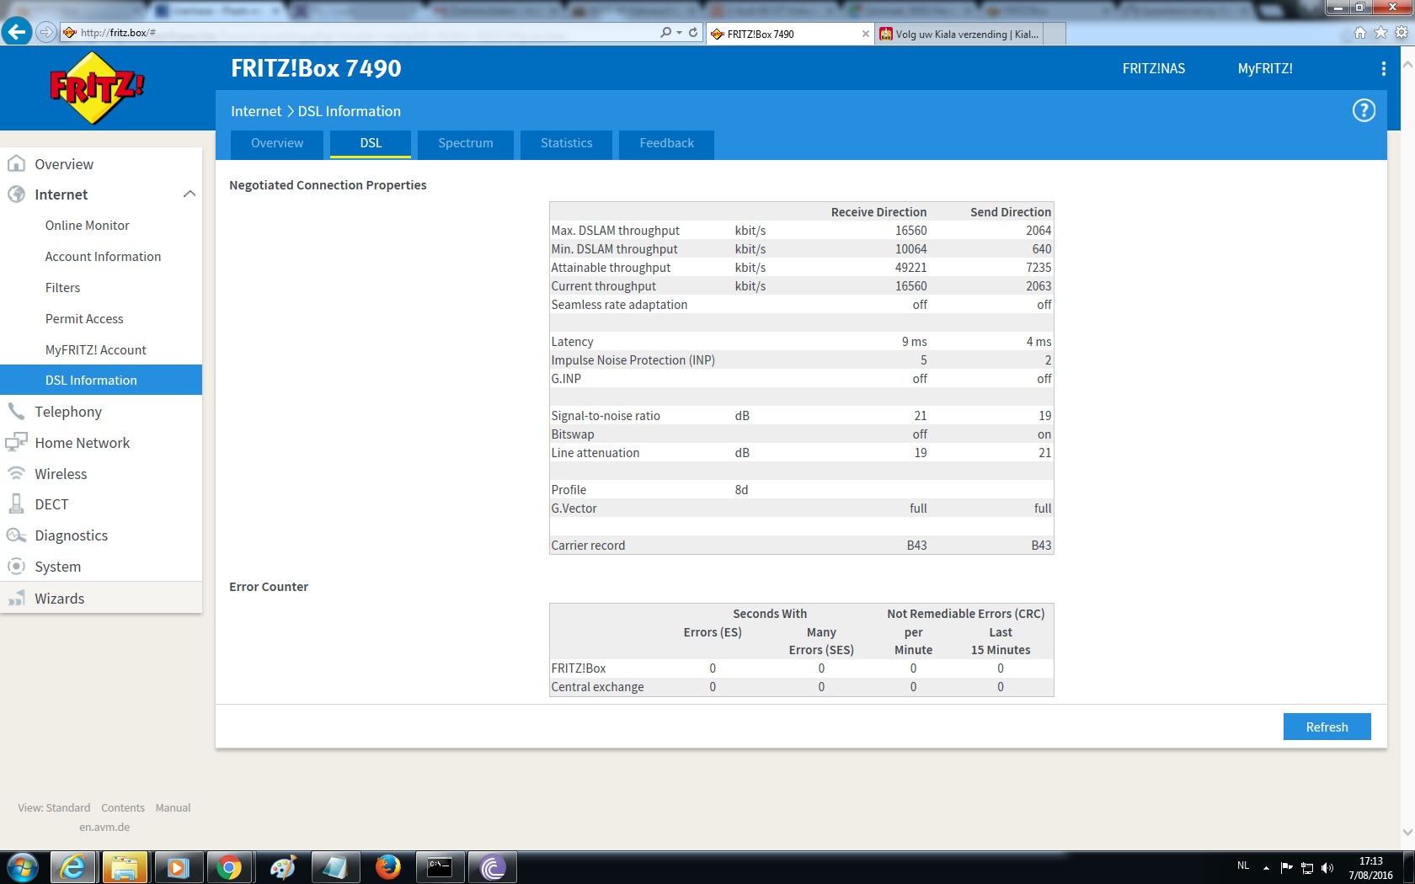Open the help question mark icon

1364,110
